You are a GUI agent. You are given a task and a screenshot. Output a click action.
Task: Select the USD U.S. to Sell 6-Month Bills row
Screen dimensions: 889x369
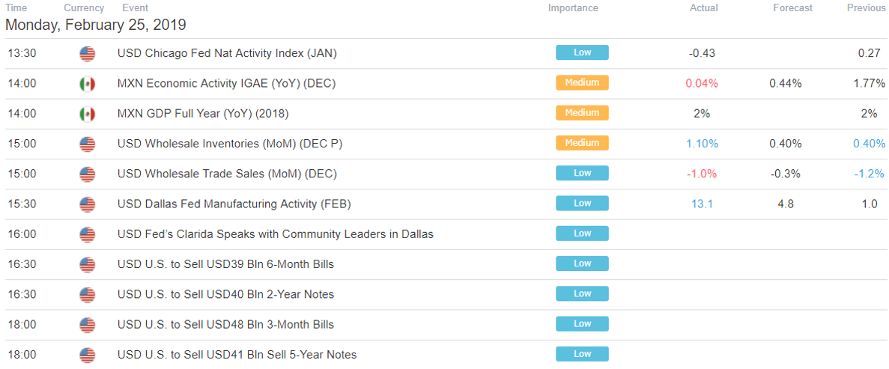445,264
